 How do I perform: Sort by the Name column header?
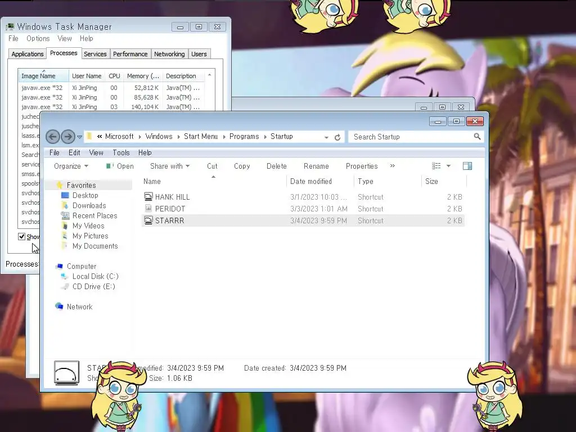213,181
